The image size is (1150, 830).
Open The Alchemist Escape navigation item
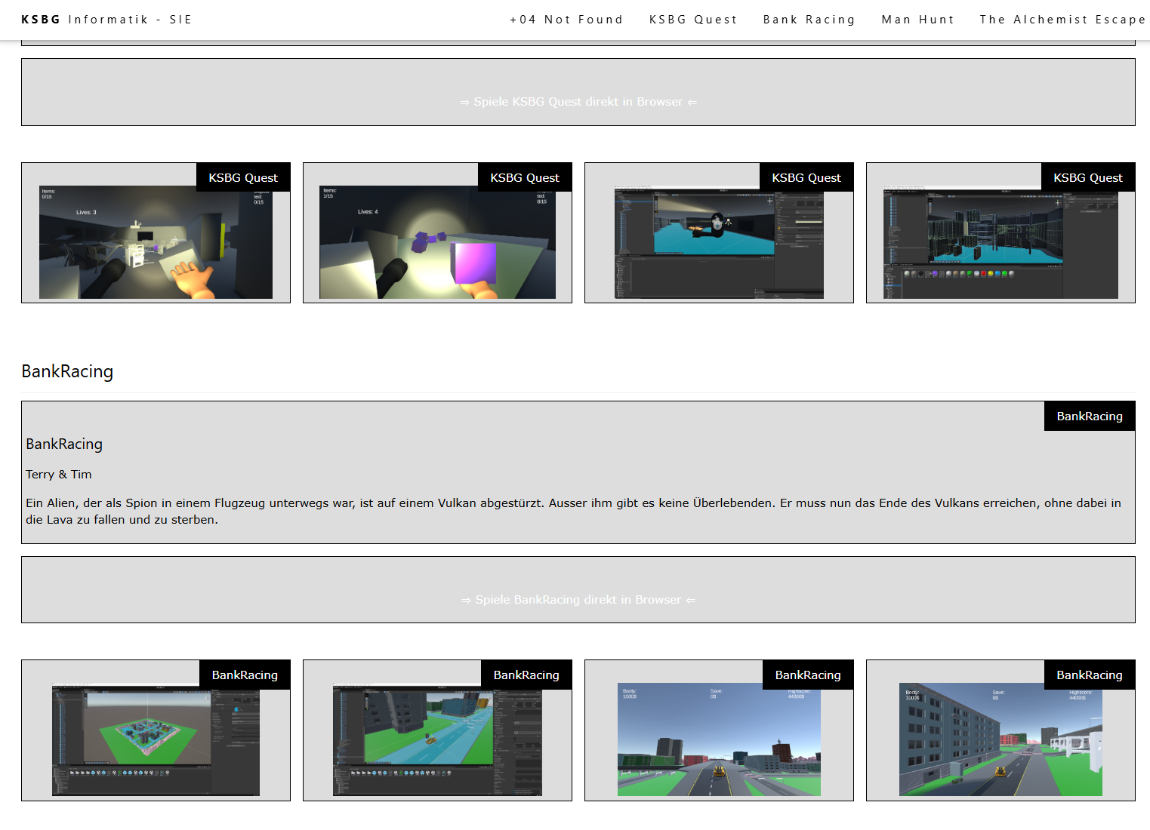click(1062, 20)
